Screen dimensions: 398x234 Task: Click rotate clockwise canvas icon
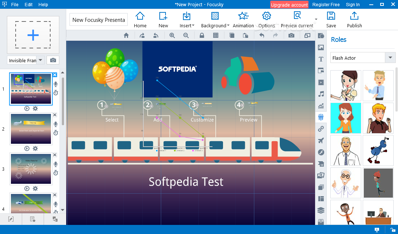pyautogui.click(x=142, y=36)
